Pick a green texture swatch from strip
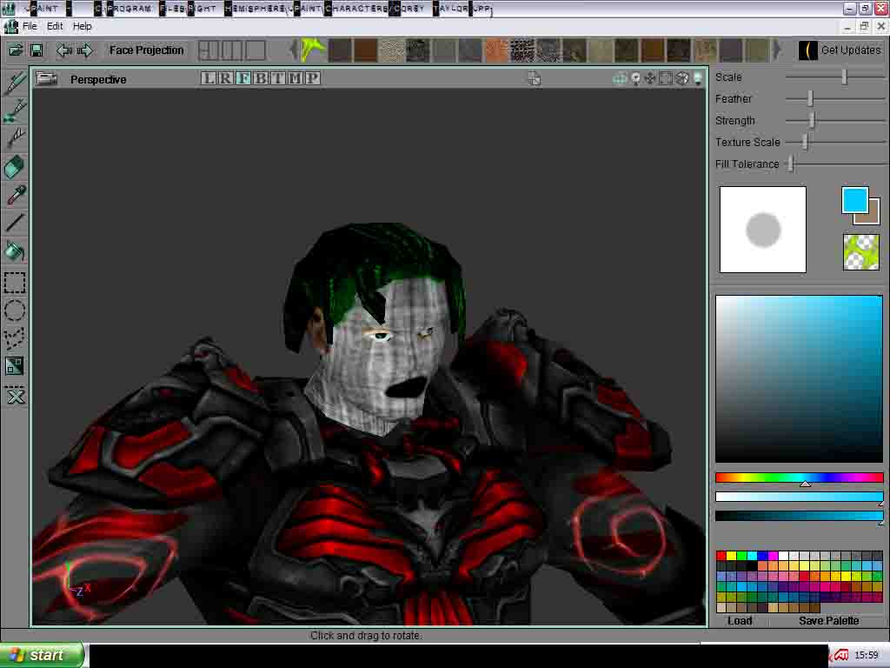 click(312, 50)
